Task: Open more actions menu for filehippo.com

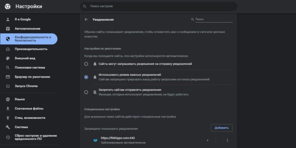Action: (x=227, y=140)
